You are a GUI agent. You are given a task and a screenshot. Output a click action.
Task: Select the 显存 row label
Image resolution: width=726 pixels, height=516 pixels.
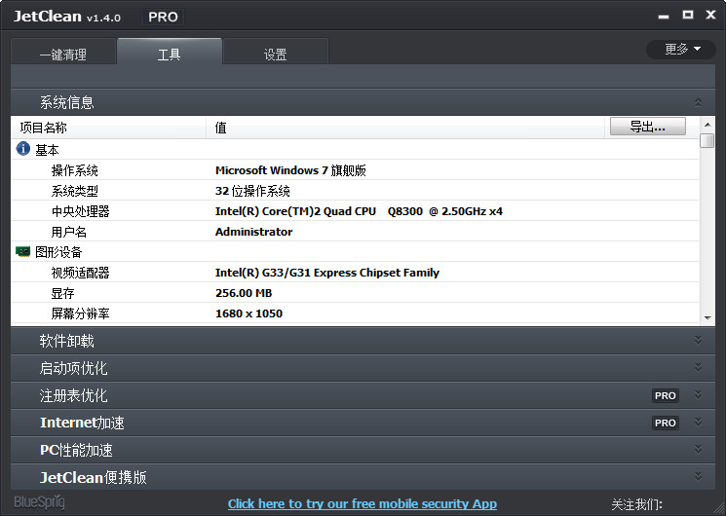(63, 293)
